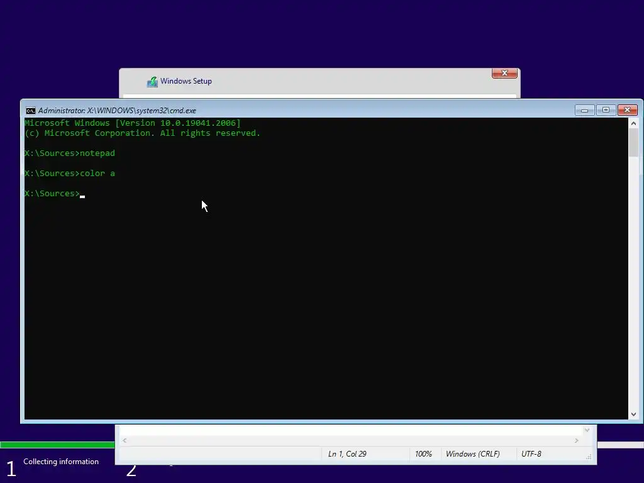The image size is (644, 483).
Task: Click 'UTF-8' encoding in Notepad status bar
Action: [x=531, y=454]
